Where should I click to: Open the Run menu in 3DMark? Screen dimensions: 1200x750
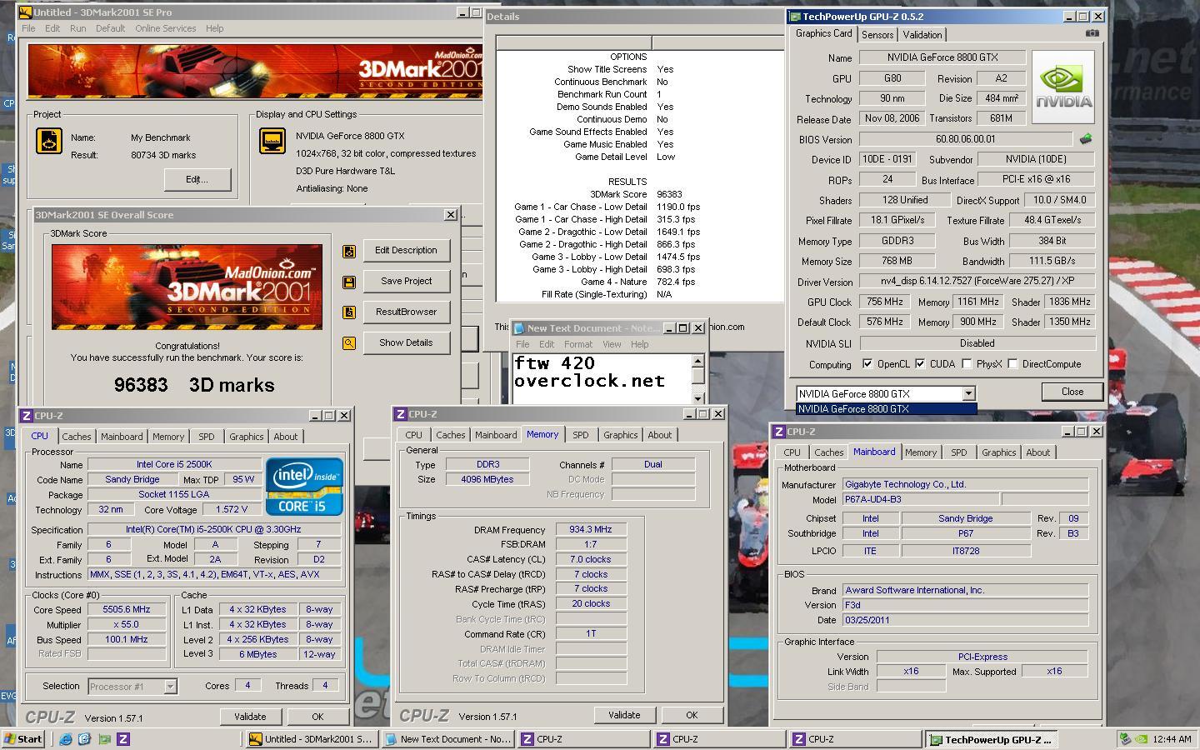[x=77, y=28]
